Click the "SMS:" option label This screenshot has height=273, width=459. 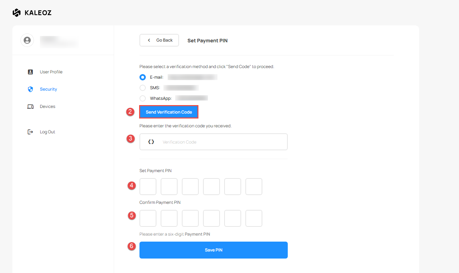(155, 88)
